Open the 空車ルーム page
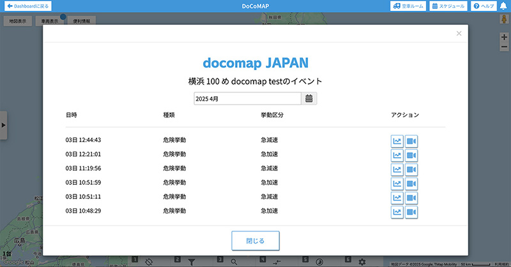 click(407, 6)
